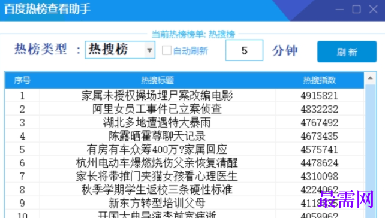Minimize the 百度热榜查看助手 window
The height and width of the screenshot is (218, 385).
[339, 10]
